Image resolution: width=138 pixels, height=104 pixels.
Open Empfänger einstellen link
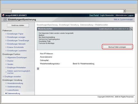pyautogui.click(x=13, y=77)
